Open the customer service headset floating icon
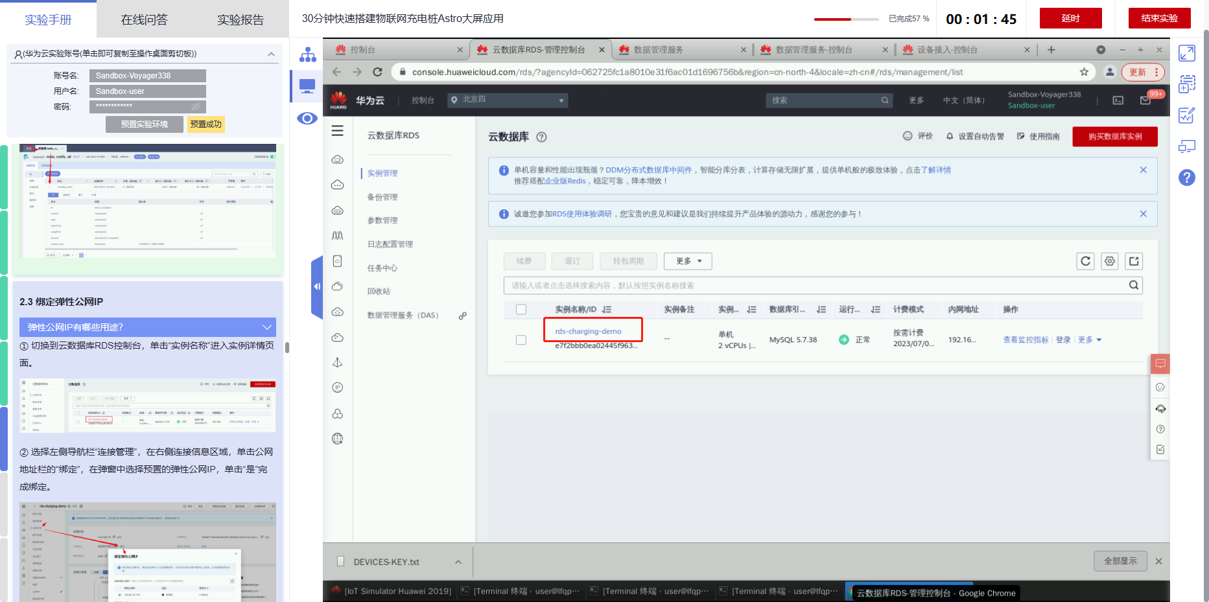This screenshot has height=602, width=1209. click(1160, 409)
